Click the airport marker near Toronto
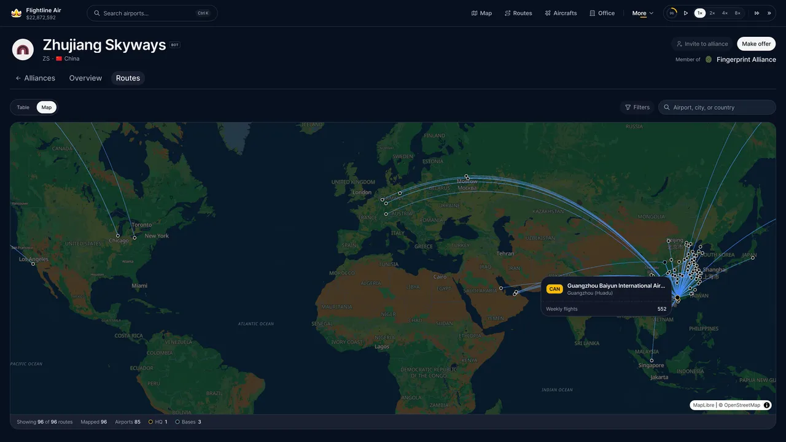Image resolution: width=786 pixels, height=442 pixels. pyautogui.click(x=134, y=238)
